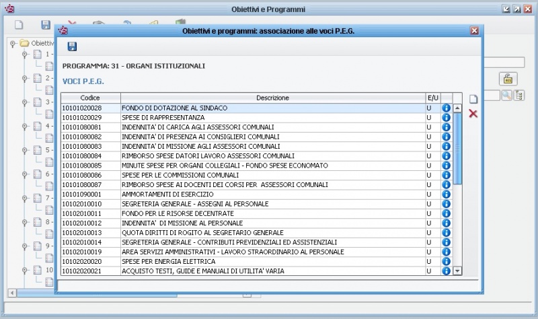The image size is (538, 319).
Task: Click New document icon in main window toolbar
Action: (19, 24)
